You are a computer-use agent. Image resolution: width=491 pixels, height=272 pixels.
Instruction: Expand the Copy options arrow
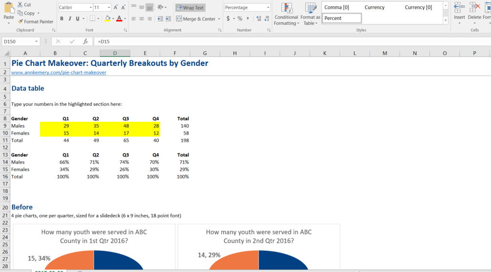tap(39, 13)
